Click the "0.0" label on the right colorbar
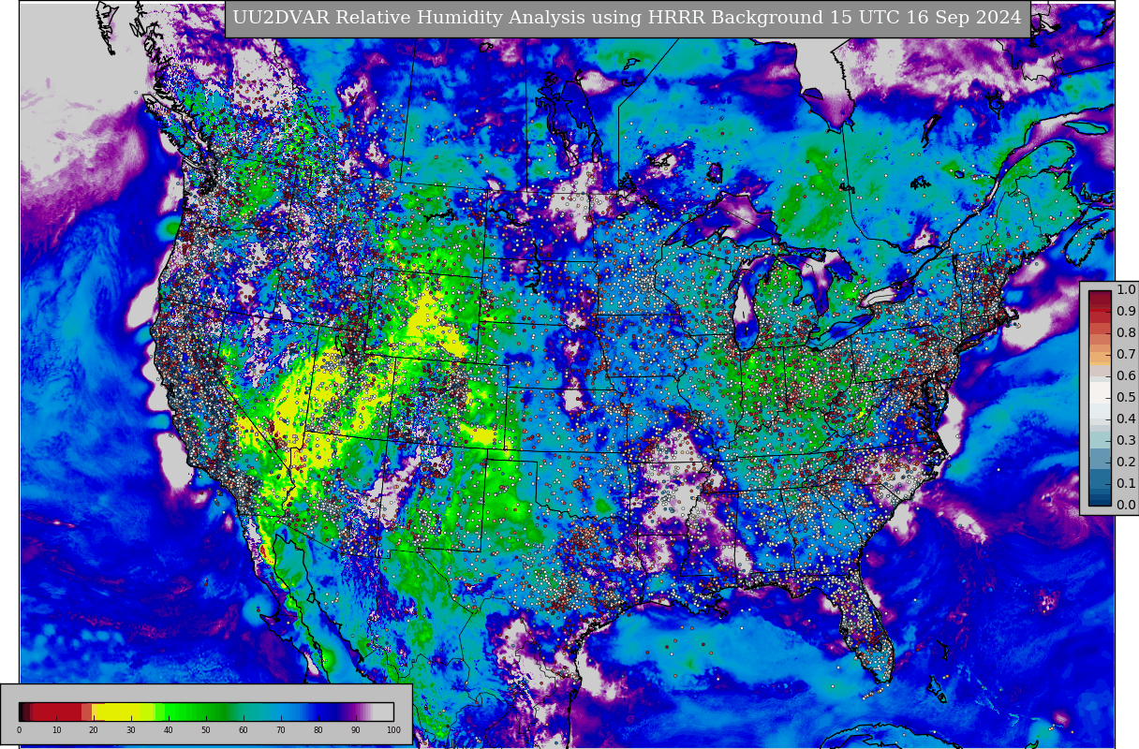Screen dimensions: 1139x749 click(1126, 505)
